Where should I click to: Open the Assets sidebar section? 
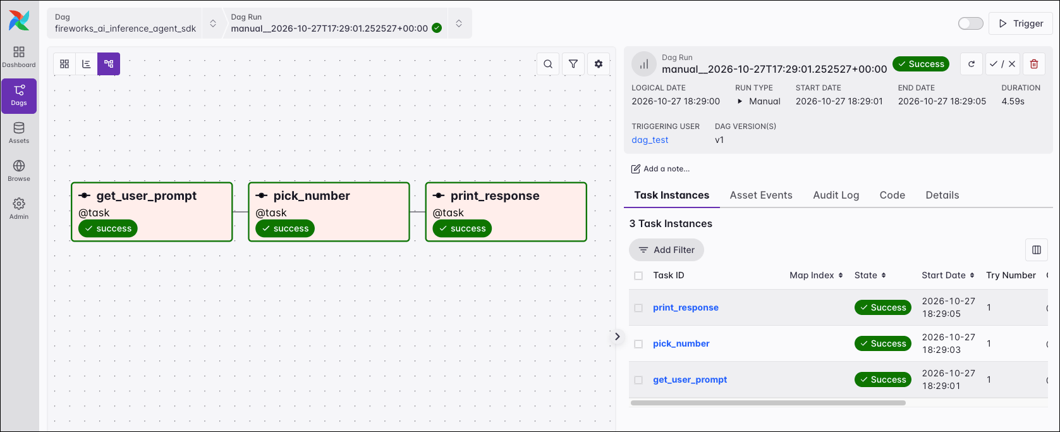19,133
